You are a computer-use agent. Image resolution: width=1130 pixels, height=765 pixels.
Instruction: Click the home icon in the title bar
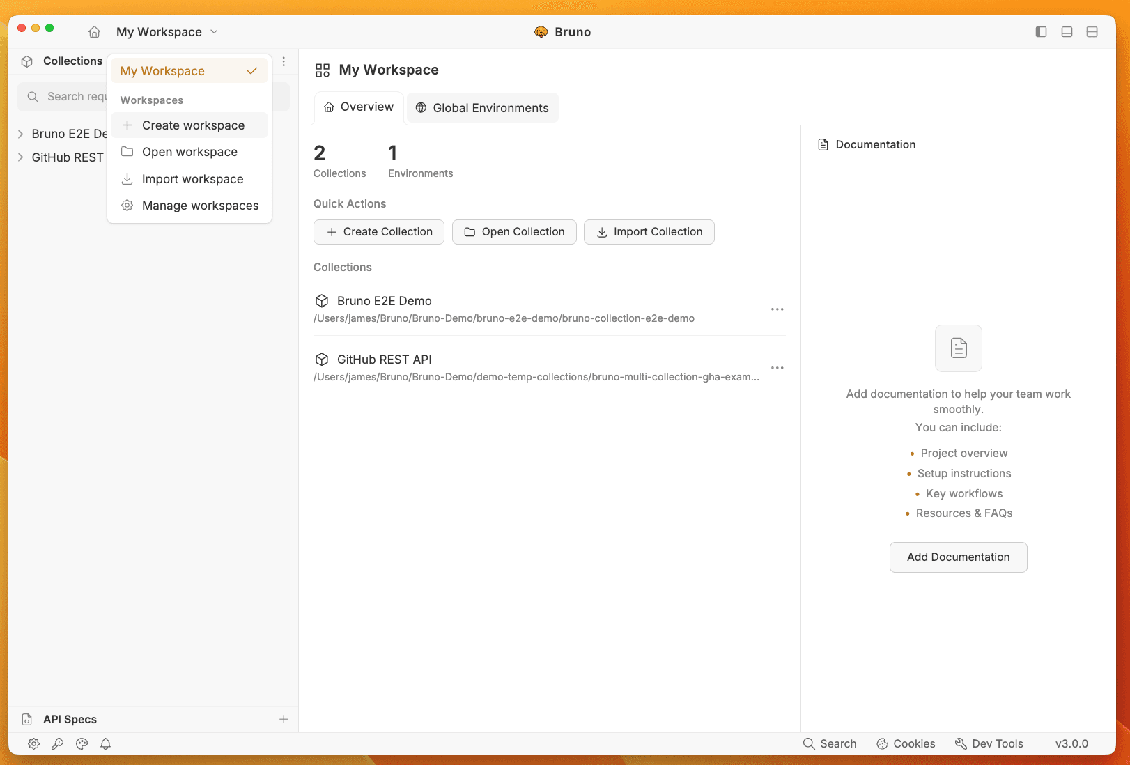coord(94,31)
